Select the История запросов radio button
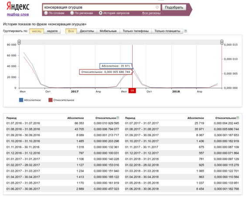This screenshot has height=199, width=246. click(101, 13)
